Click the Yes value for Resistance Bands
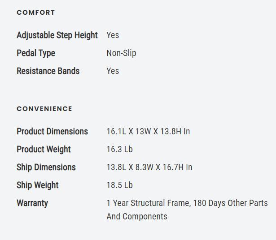 pos(113,71)
